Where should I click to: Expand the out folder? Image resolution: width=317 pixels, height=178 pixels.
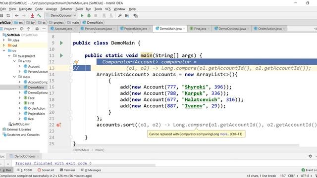coord(4,45)
